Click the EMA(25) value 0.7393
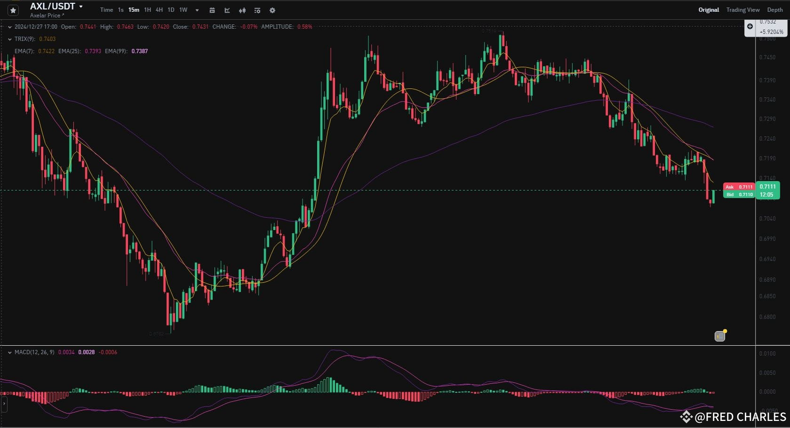Viewport: 790px width, 428px height. (93, 51)
